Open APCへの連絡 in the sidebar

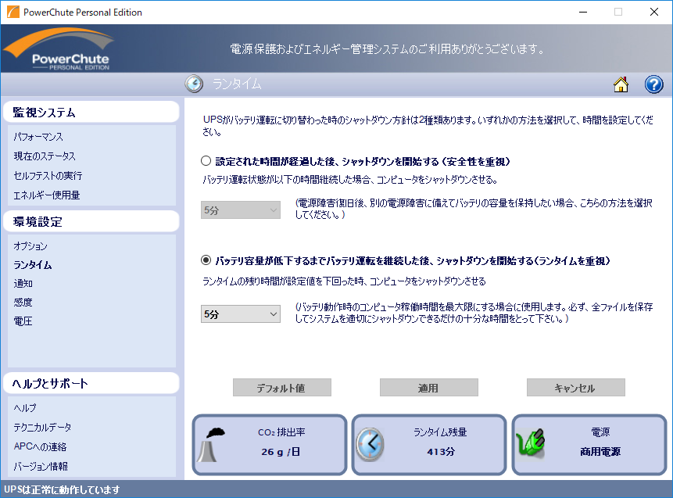pyautogui.click(x=40, y=446)
